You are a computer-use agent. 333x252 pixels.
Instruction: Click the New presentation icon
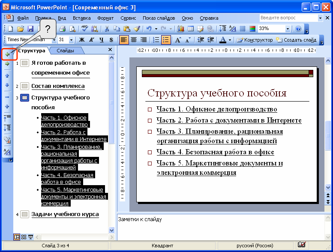[x=10, y=29]
